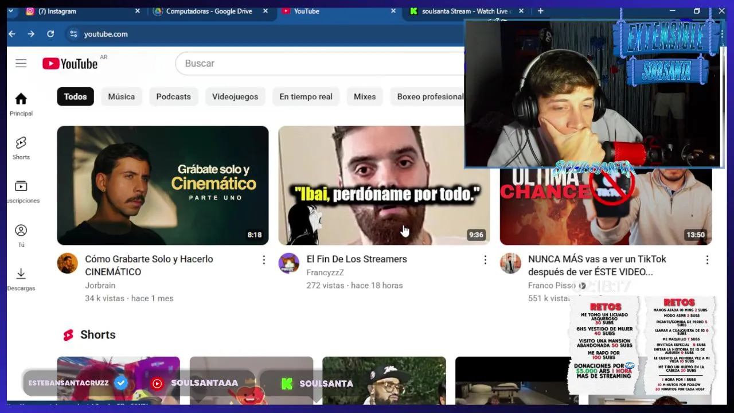Screen dimensions: 734x413
Task: Open Franco Pisso channel avatar
Action: pyautogui.click(x=510, y=263)
